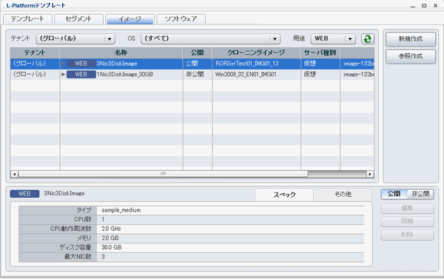The width and height of the screenshot is (444, 279).
Task: Expand the 3Nic3DiskImage row arrow
Action: point(64,64)
